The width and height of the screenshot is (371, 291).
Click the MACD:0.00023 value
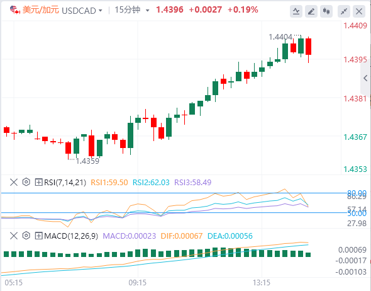pyautogui.click(x=130, y=236)
